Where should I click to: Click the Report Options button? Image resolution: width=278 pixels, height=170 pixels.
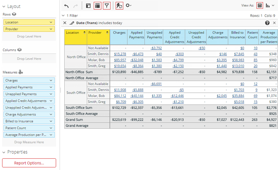pos(29,163)
